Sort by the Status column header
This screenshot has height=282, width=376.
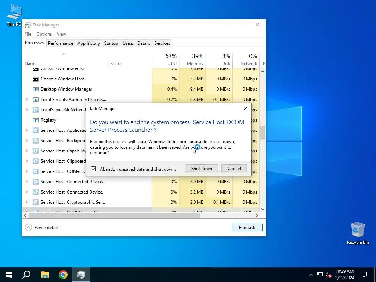(130, 59)
